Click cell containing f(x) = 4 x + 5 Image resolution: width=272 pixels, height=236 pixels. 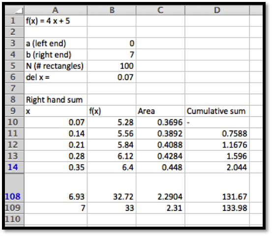56,21
